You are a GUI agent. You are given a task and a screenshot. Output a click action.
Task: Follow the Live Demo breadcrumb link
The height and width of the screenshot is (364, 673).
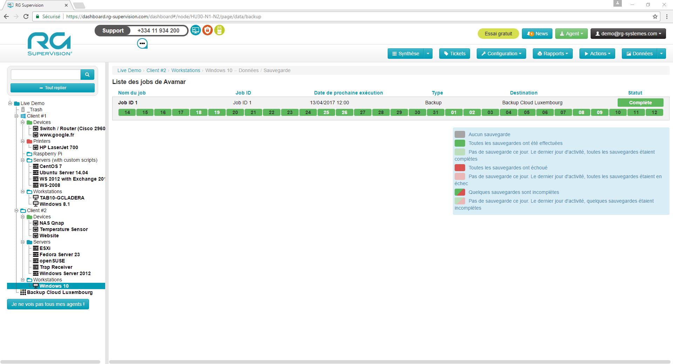pyautogui.click(x=129, y=70)
